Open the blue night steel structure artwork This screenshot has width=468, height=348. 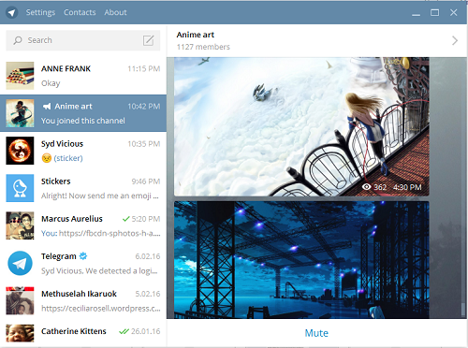coord(301,260)
